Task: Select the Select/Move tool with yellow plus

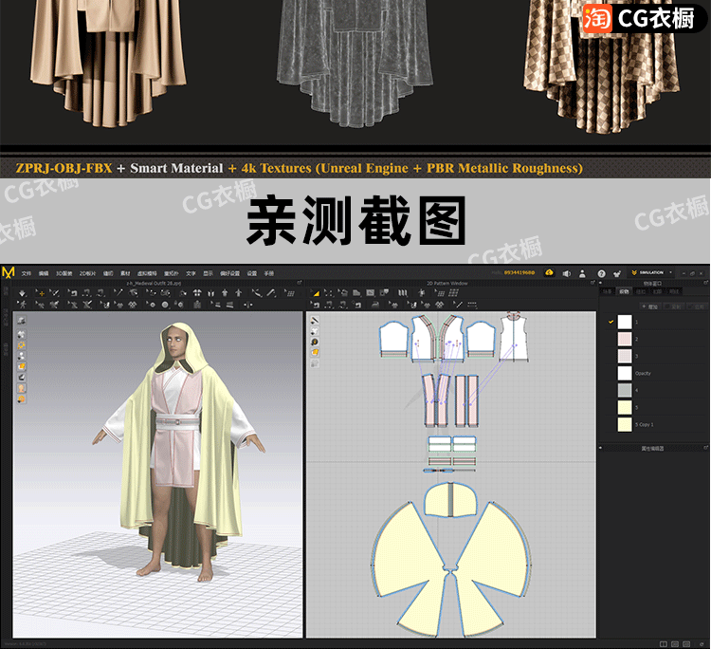Action: [x=41, y=293]
